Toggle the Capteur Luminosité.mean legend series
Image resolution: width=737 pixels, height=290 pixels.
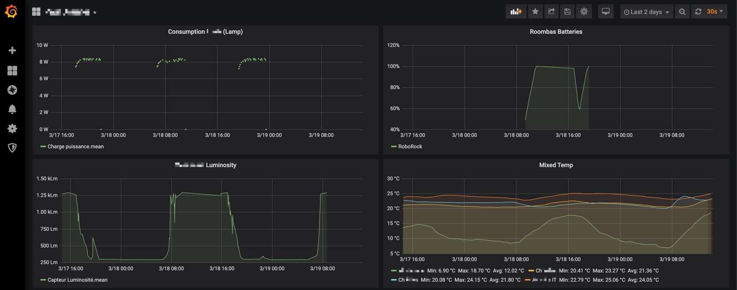[x=77, y=280]
